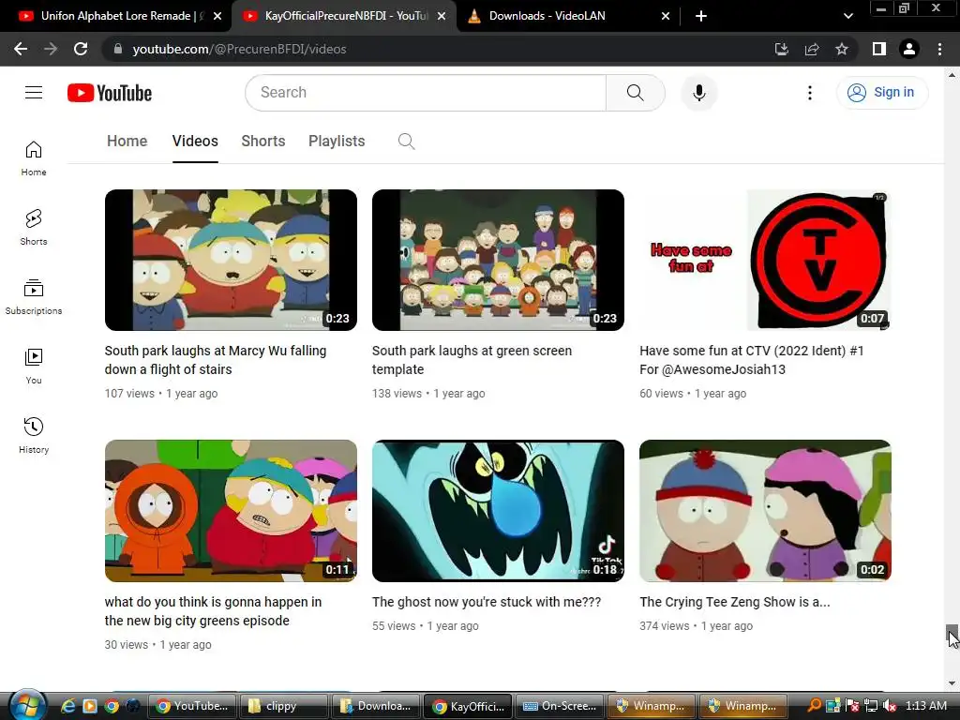Click title 'South park laughs at green screen template'
Image resolution: width=960 pixels, height=720 pixels.
(472, 360)
